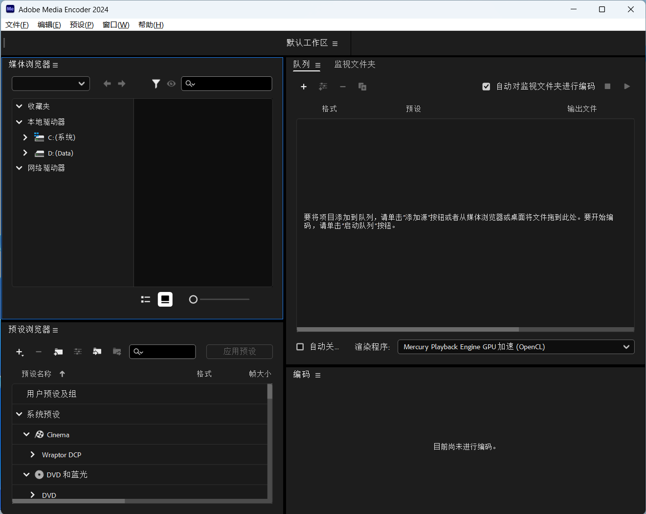Click the sort arrow beside 预设名称

62,374
